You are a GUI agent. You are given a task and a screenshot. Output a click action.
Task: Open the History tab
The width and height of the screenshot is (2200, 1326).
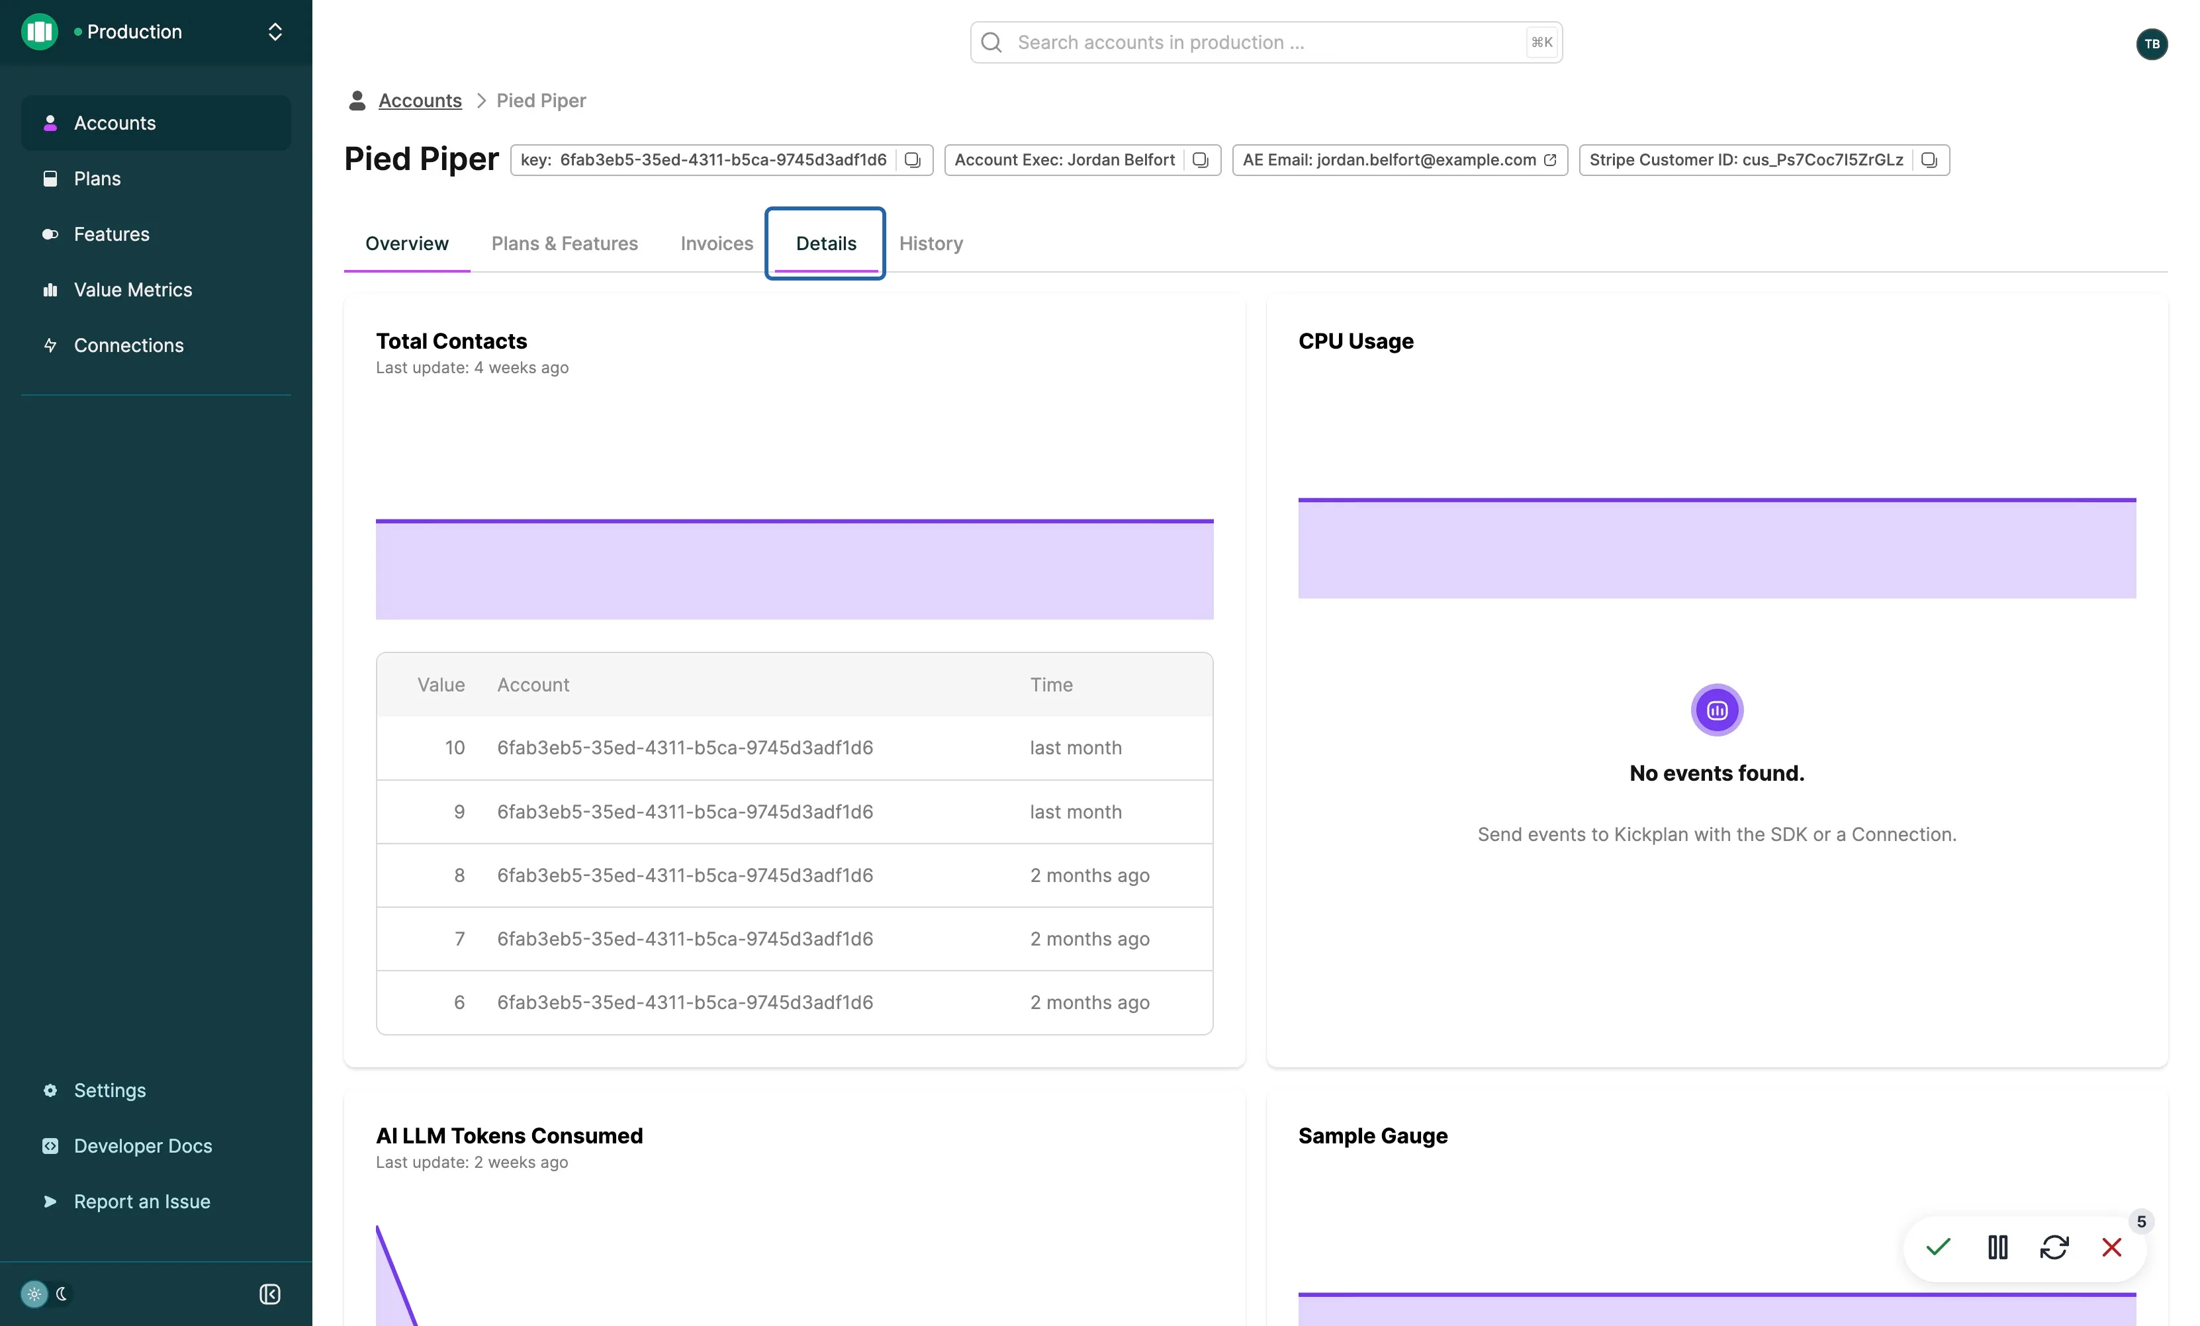931,243
